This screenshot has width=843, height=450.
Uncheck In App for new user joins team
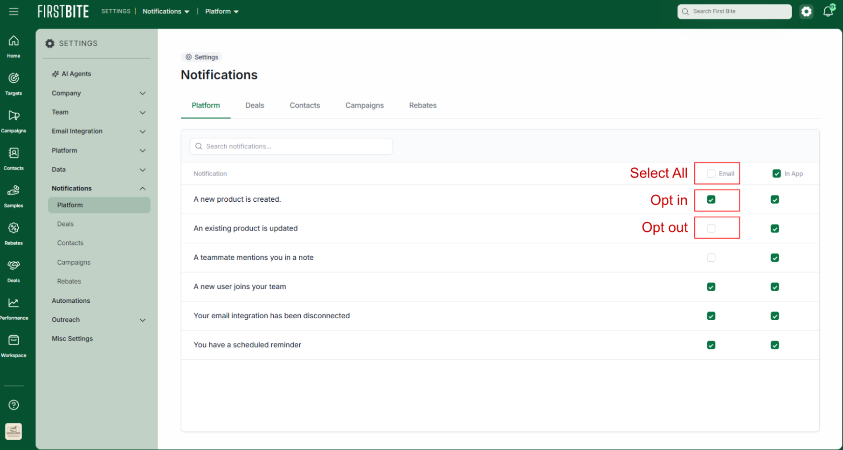[x=775, y=286]
